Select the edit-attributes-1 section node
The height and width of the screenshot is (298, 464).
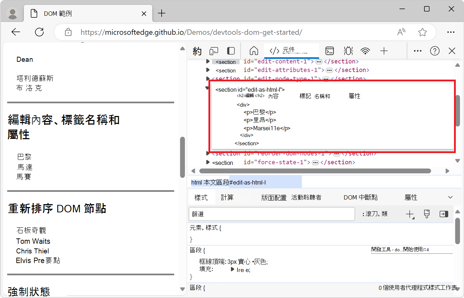(292, 70)
